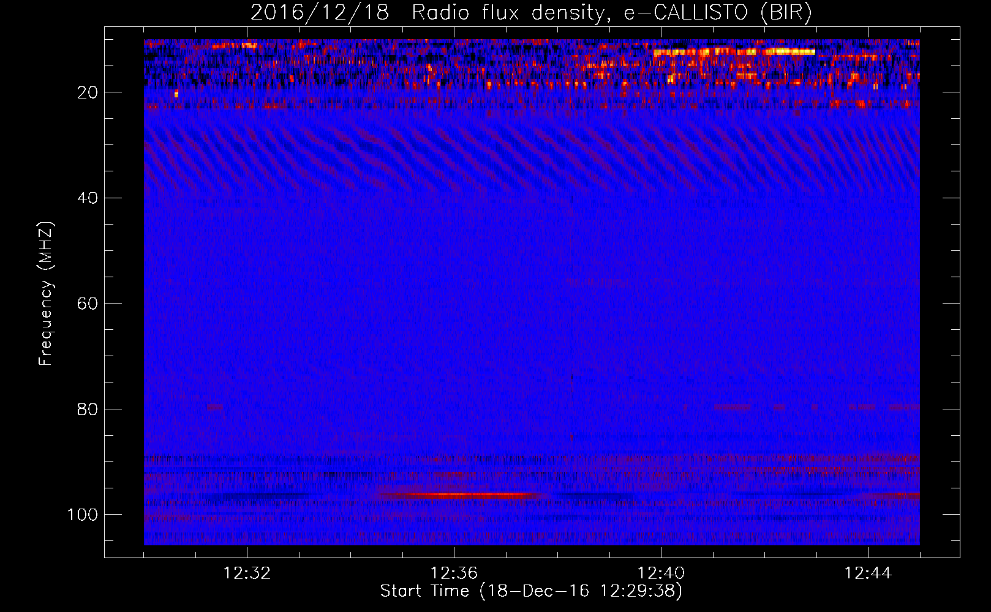The image size is (991, 612).
Task: Select the 80 frequency tick label
Action: pyautogui.click(x=88, y=409)
